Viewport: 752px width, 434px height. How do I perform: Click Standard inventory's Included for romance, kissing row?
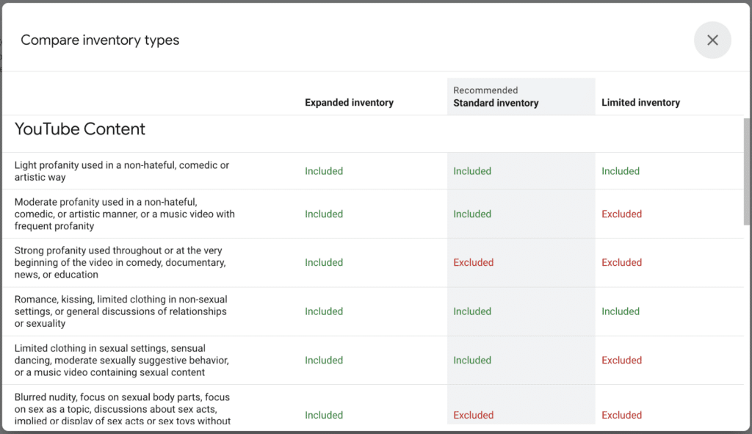point(472,311)
